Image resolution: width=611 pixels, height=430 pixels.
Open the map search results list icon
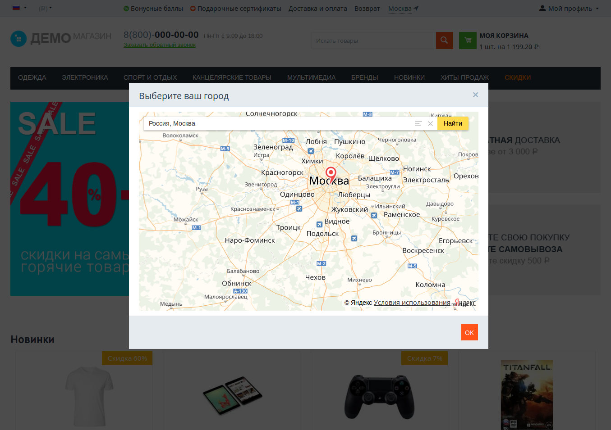coord(418,123)
